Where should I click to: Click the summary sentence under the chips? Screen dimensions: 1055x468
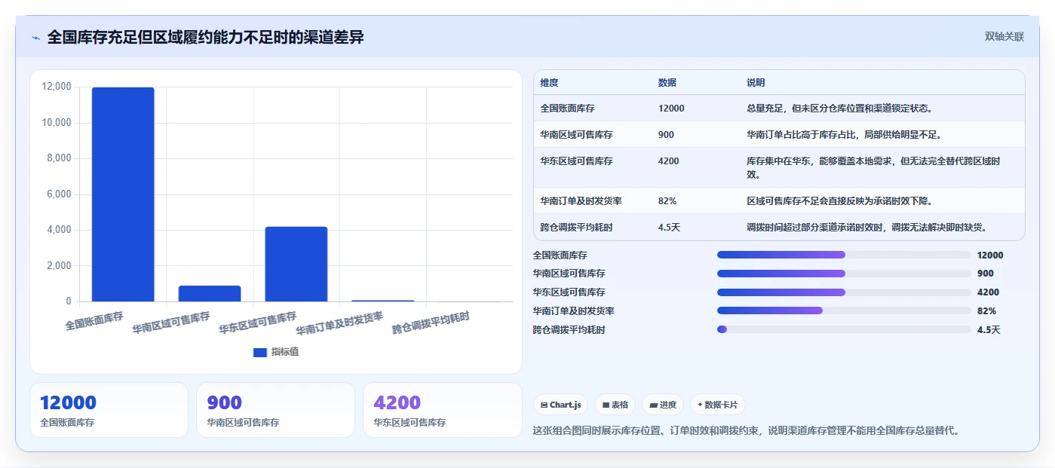pyautogui.click(x=746, y=431)
